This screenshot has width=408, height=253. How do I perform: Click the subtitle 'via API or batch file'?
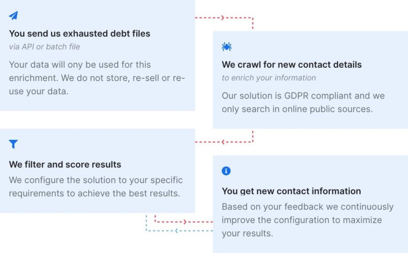tap(45, 47)
